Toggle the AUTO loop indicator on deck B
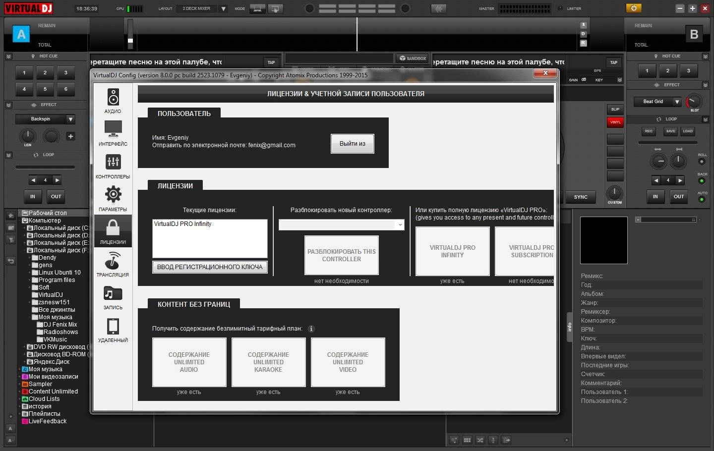 tap(702, 200)
